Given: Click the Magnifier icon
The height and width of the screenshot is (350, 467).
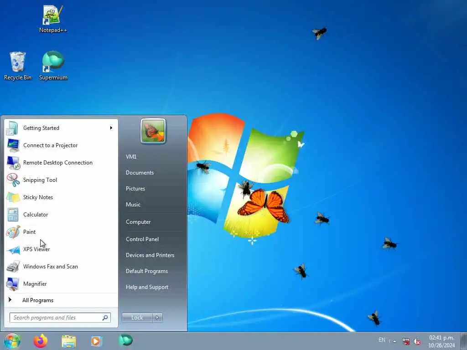Looking at the screenshot, I should pyautogui.click(x=13, y=283).
